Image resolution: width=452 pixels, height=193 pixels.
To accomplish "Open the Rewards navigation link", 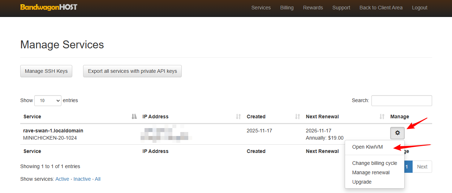I will (313, 8).
